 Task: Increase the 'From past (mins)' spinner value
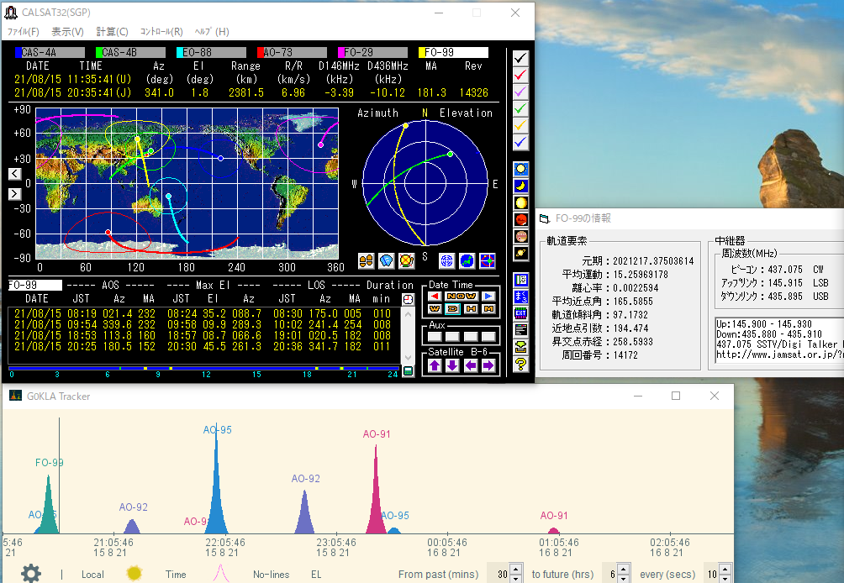515,570
